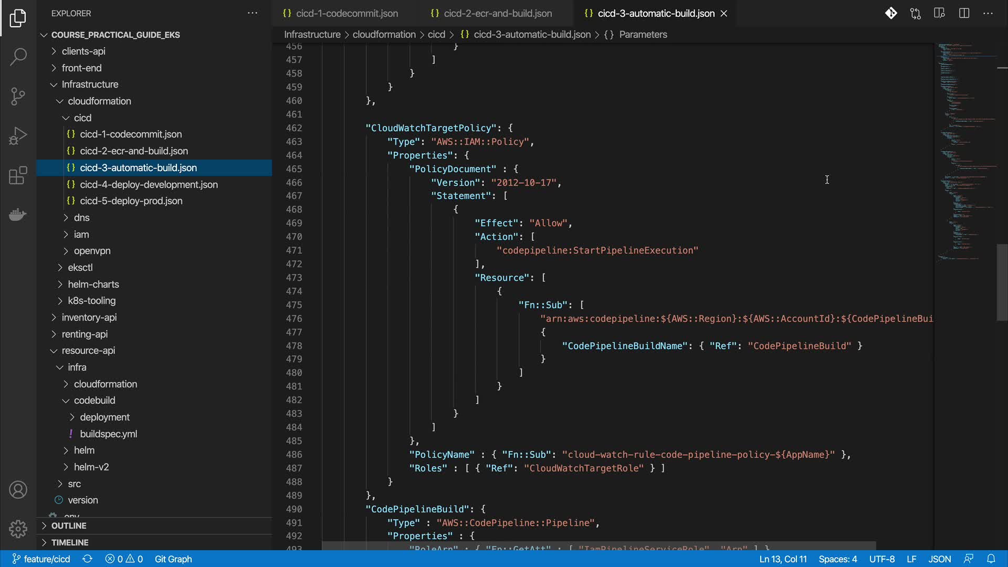Expand the OUTLINE section

(x=68, y=526)
